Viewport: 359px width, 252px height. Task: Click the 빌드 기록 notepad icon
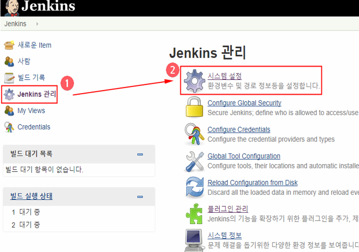click(9, 78)
